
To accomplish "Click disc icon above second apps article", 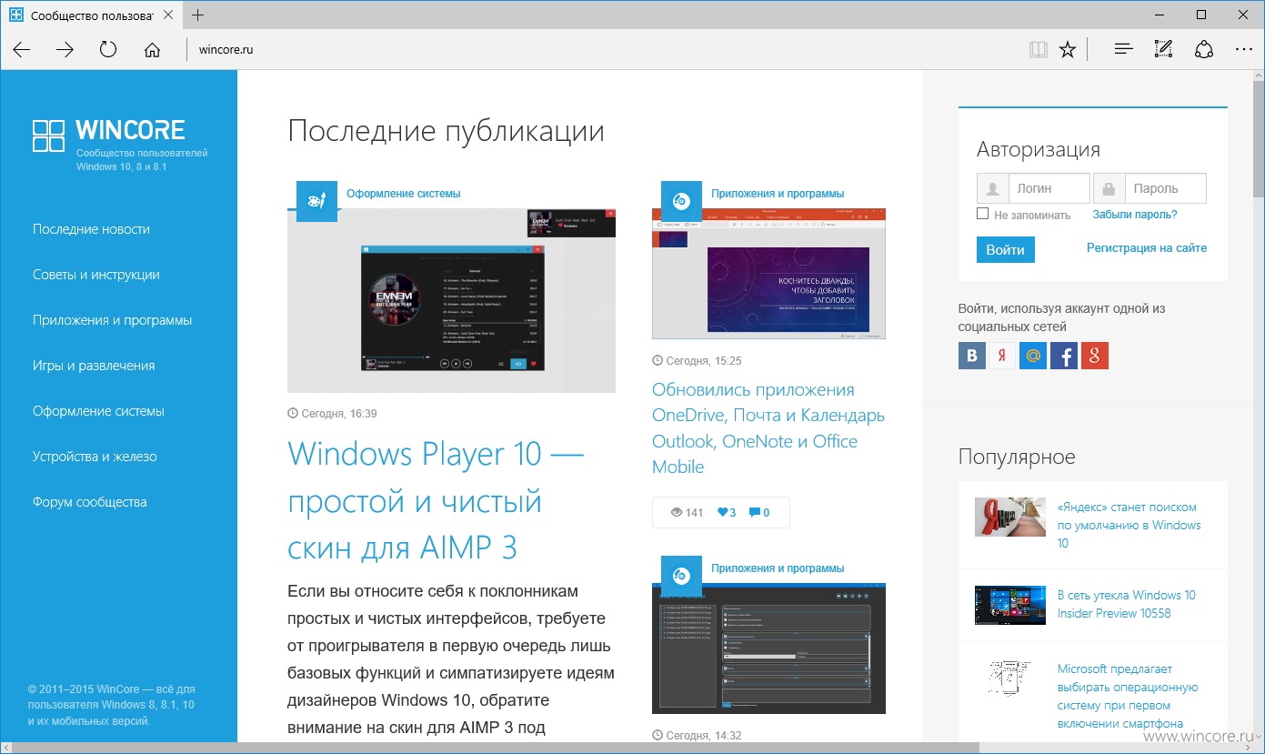I will [x=682, y=575].
